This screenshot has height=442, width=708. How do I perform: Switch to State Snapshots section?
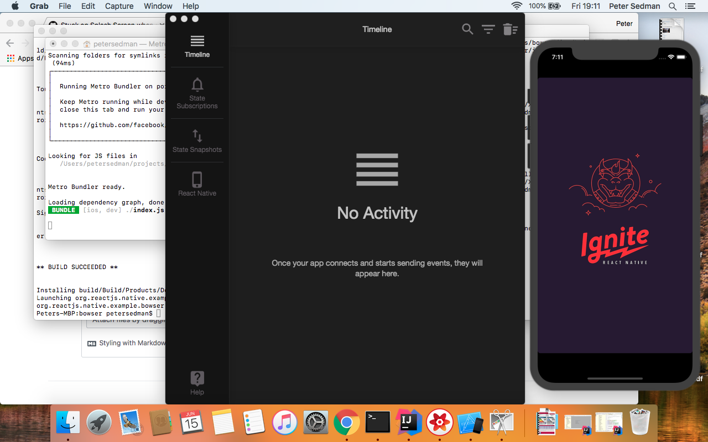[x=197, y=141]
